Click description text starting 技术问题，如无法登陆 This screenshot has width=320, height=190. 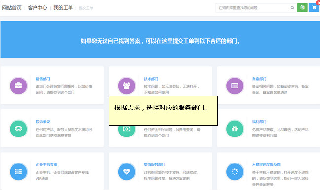coord(172,89)
